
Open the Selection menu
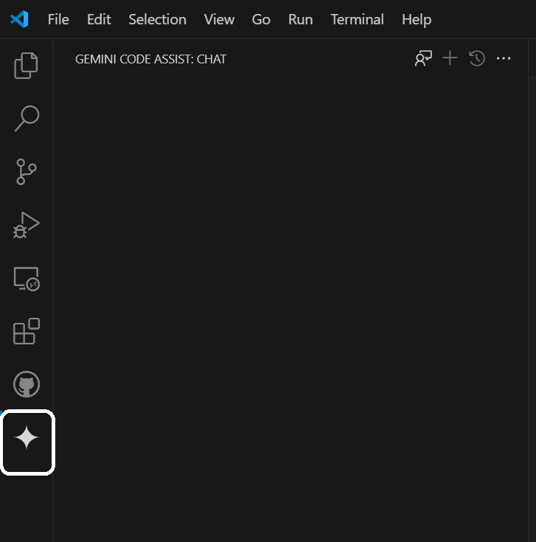pos(157,19)
